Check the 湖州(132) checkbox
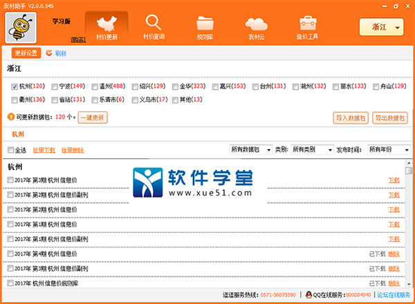The width and height of the screenshot is (415, 304). click(x=295, y=86)
